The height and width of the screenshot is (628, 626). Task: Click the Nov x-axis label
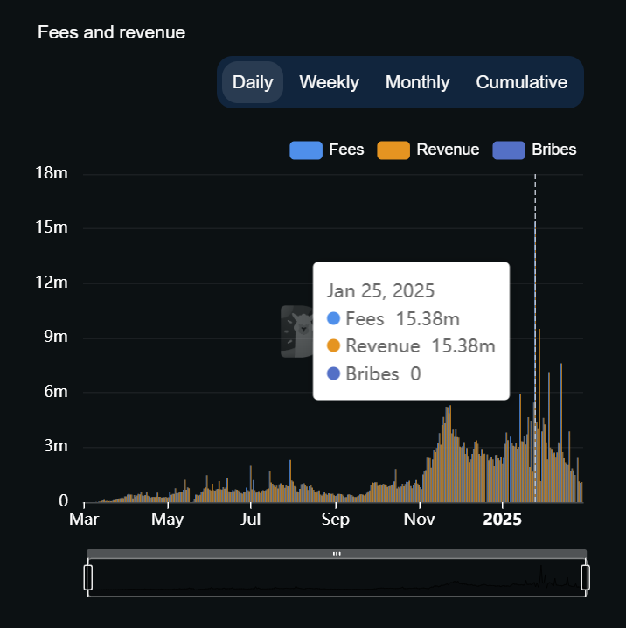(419, 519)
